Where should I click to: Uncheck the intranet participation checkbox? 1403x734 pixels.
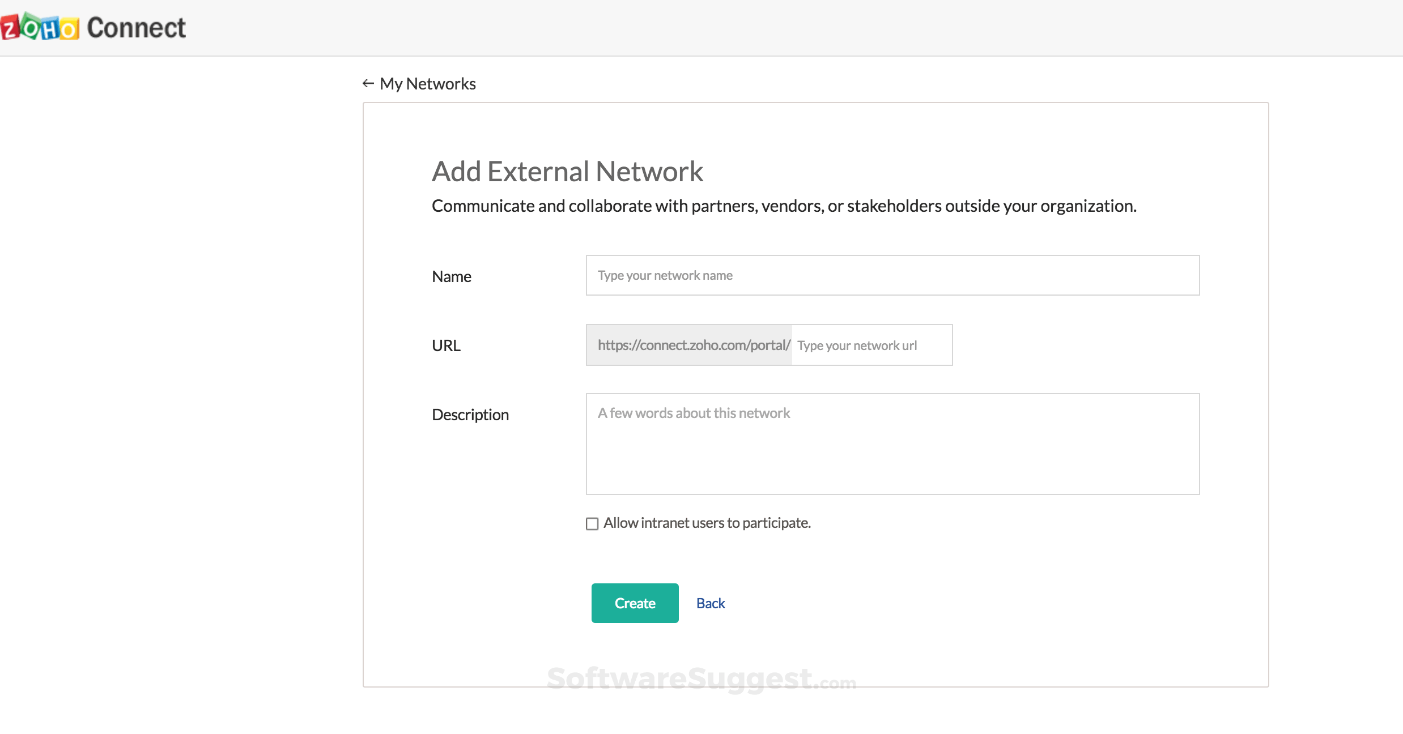tap(592, 523)
